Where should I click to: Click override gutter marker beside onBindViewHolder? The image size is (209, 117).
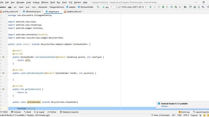(x=3, y=73)
